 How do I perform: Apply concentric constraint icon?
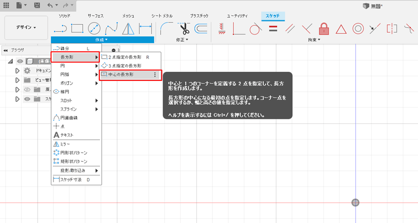[358, 28]
